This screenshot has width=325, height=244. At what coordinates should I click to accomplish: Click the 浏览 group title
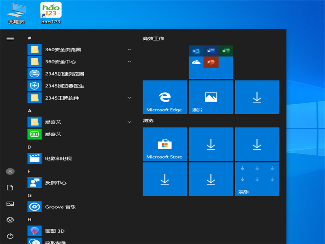[x=148, y=120]
